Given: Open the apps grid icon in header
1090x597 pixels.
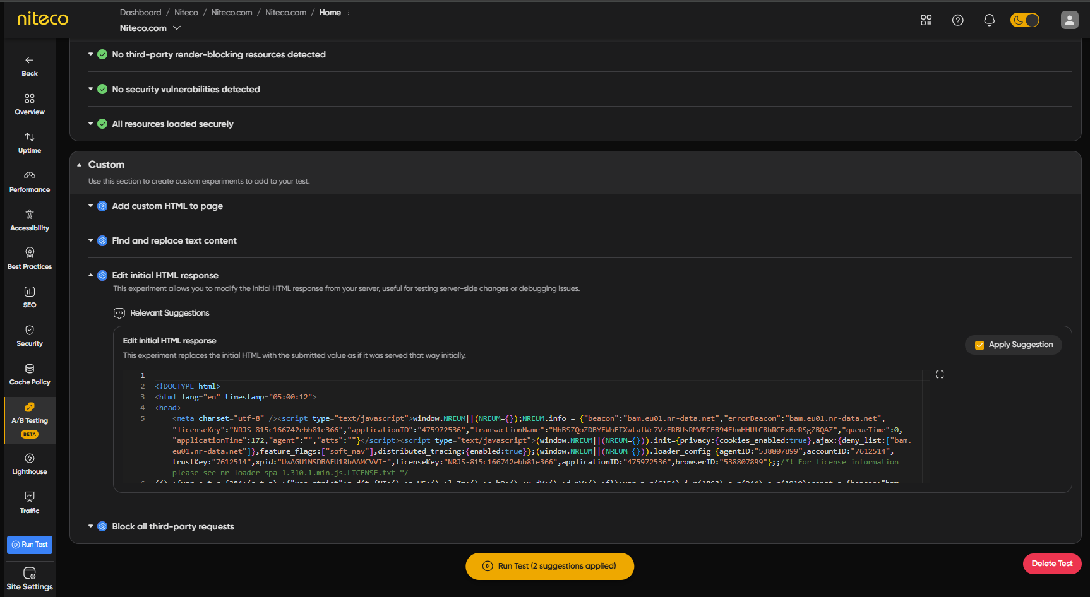Looking at the screenshot, I should (926, 20).
